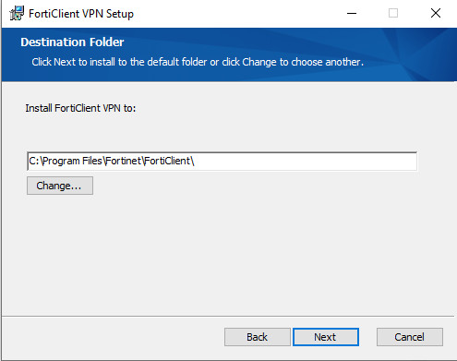Click the 'FortiClient VPN Setup' title bar text

(81, 14)
